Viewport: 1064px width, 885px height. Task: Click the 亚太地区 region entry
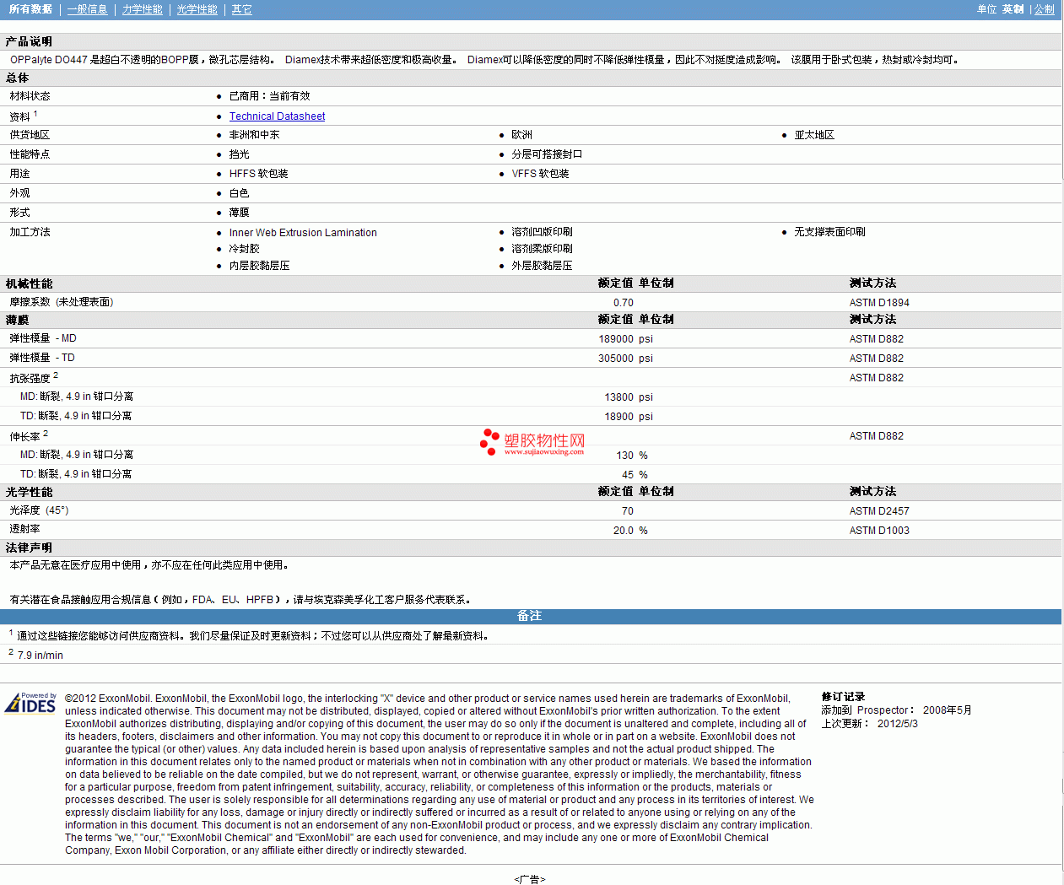pyautogui.click(x=814, y=135)
